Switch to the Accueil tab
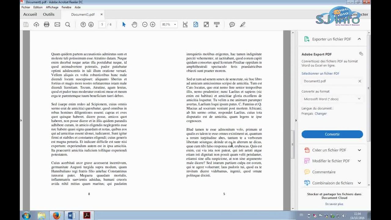Screen dimensions: 391x220 (30, 14)
